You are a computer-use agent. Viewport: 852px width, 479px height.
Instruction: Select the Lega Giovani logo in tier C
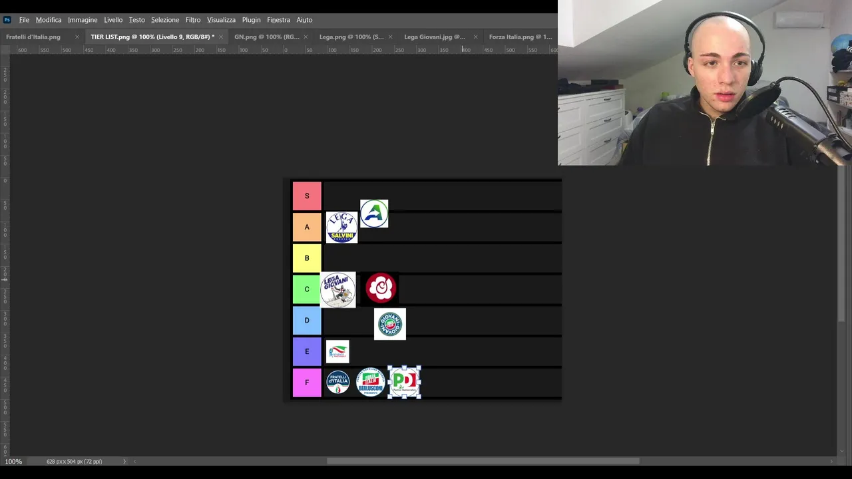338,289
